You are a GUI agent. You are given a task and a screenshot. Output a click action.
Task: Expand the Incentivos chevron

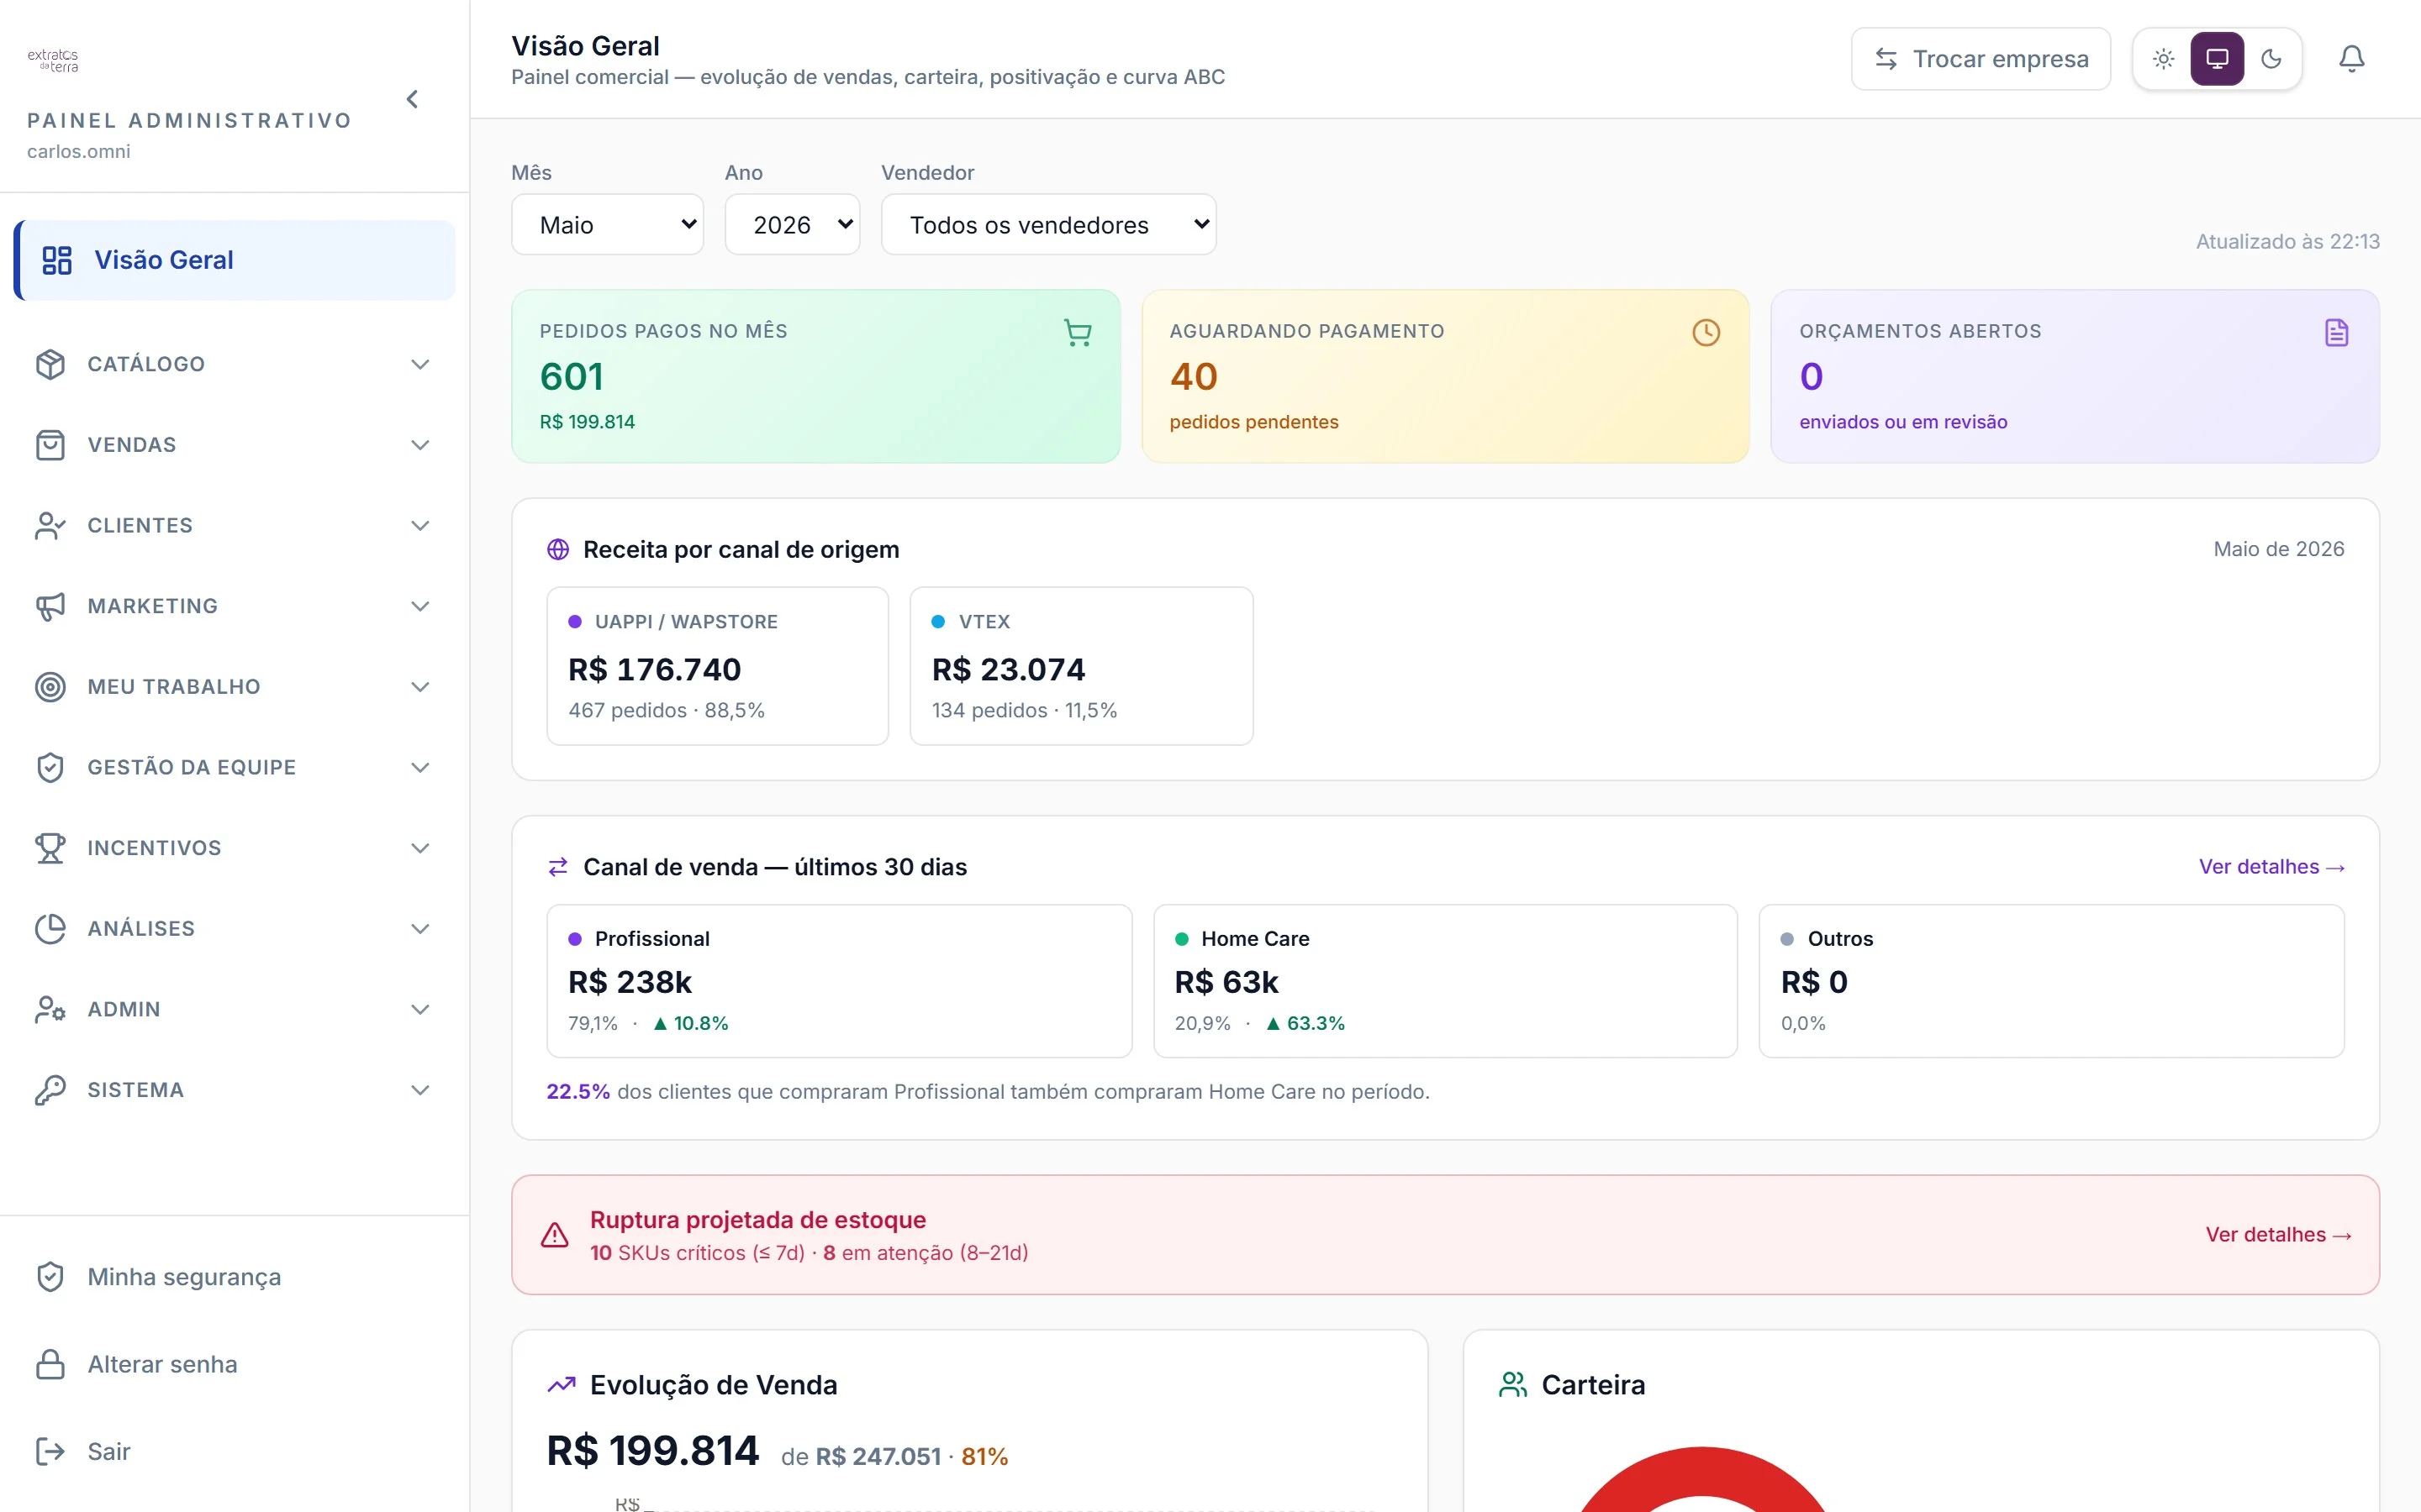tap(420, 848)
